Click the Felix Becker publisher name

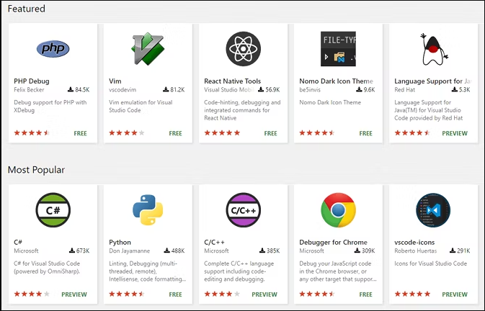29,89
